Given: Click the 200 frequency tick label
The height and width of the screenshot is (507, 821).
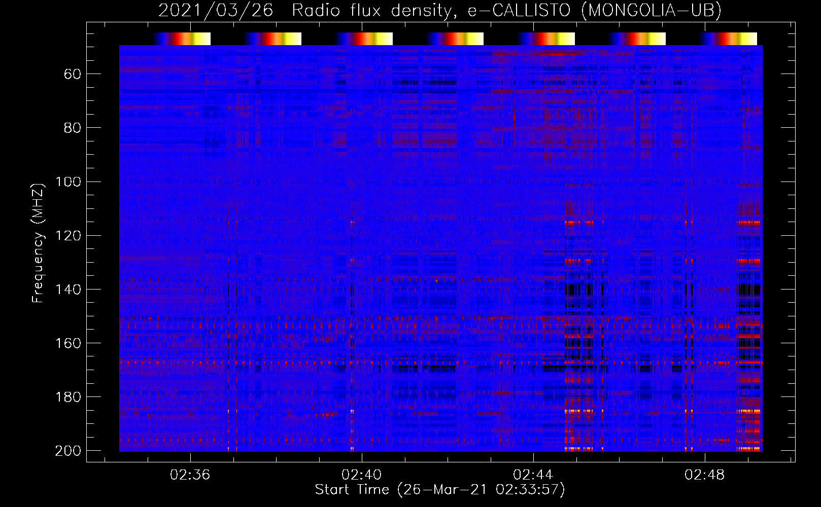Looking at the screenshot, I should (x=69, y=451).
